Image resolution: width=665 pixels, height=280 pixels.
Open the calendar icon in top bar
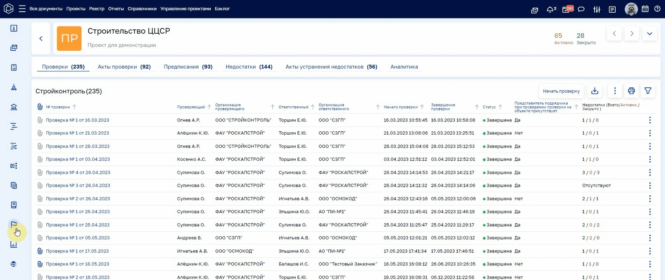645,9
